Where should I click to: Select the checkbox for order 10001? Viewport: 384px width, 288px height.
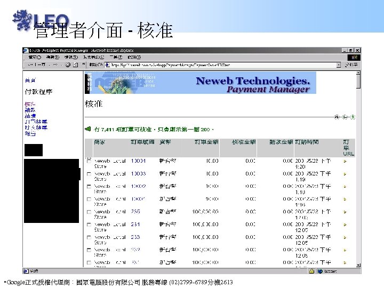coord(89,199)
